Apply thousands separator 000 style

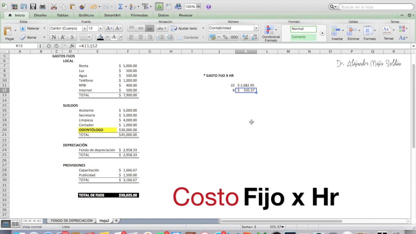pyautogui.click(x=234, y=37)
